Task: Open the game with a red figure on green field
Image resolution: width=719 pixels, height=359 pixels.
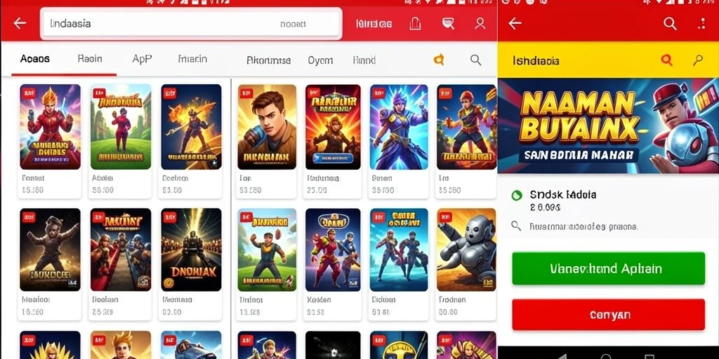Action: coord(121,127)
